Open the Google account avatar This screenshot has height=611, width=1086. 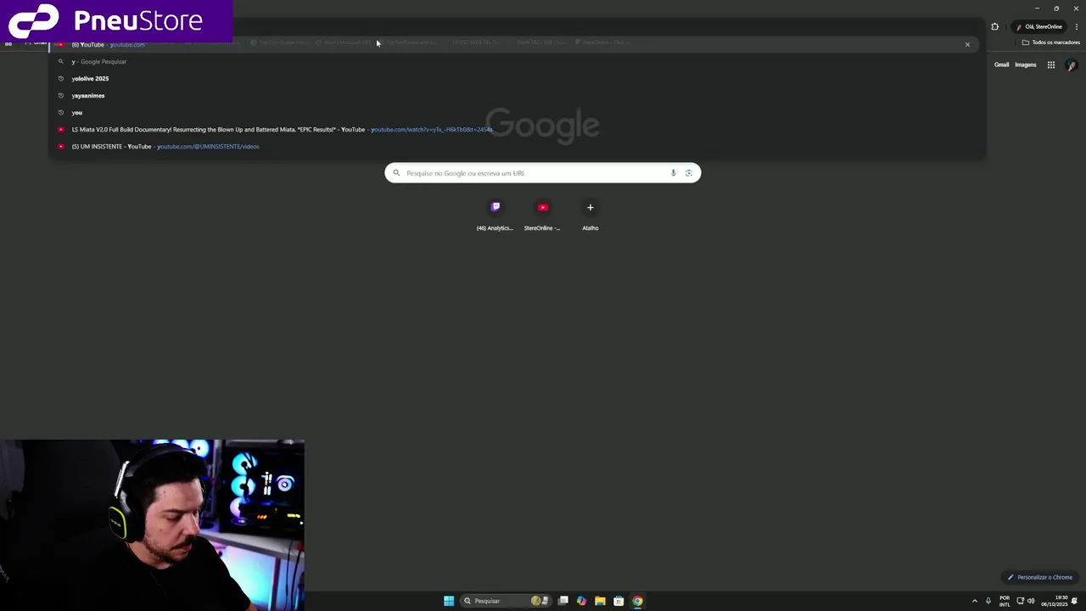[x=1072, y=64]
